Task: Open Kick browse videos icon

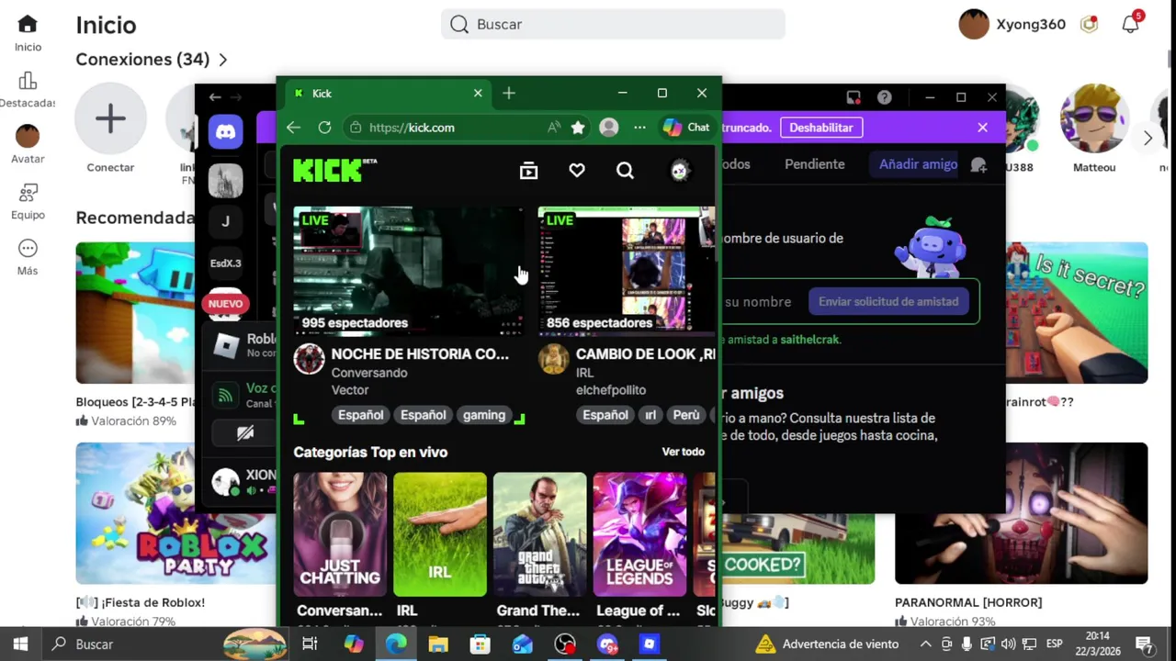Action: click(x=528, y=171)
